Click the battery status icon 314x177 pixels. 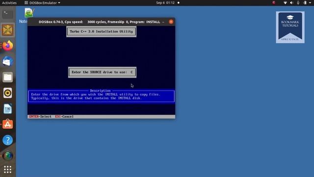pos(305,3)
